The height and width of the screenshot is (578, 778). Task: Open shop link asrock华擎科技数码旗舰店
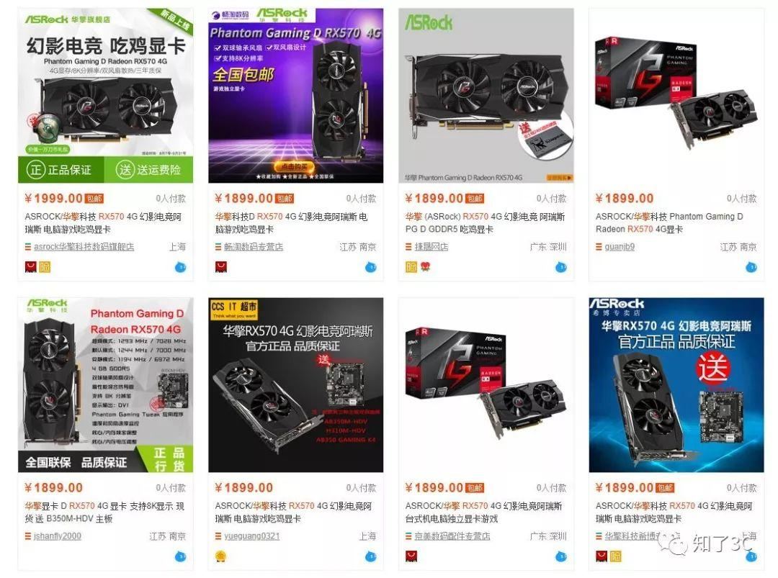pyautogui.click(x=84, y=247)
